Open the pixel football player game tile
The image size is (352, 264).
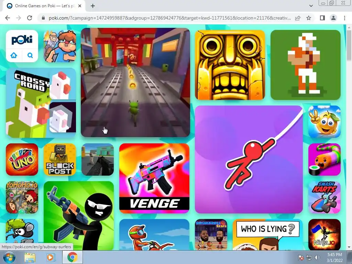coord(306,65)
